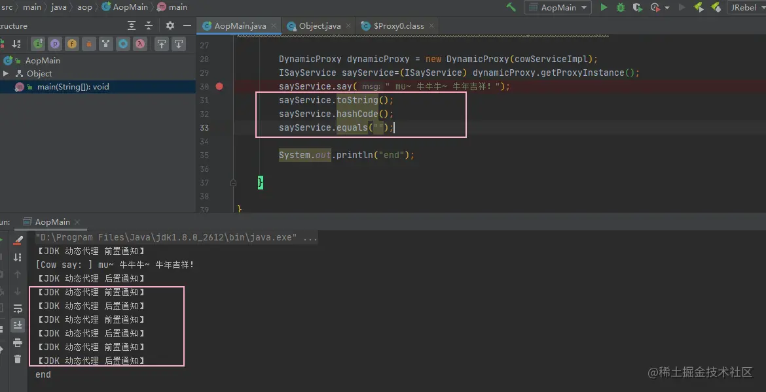Viewport: 766px width, 392px height.
Task: Select main(String[]): void method node
Action: (x=73, y=87)
